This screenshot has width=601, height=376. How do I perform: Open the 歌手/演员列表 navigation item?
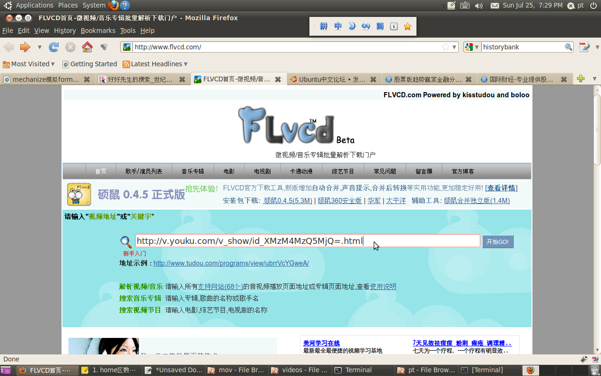coord(144,172)
